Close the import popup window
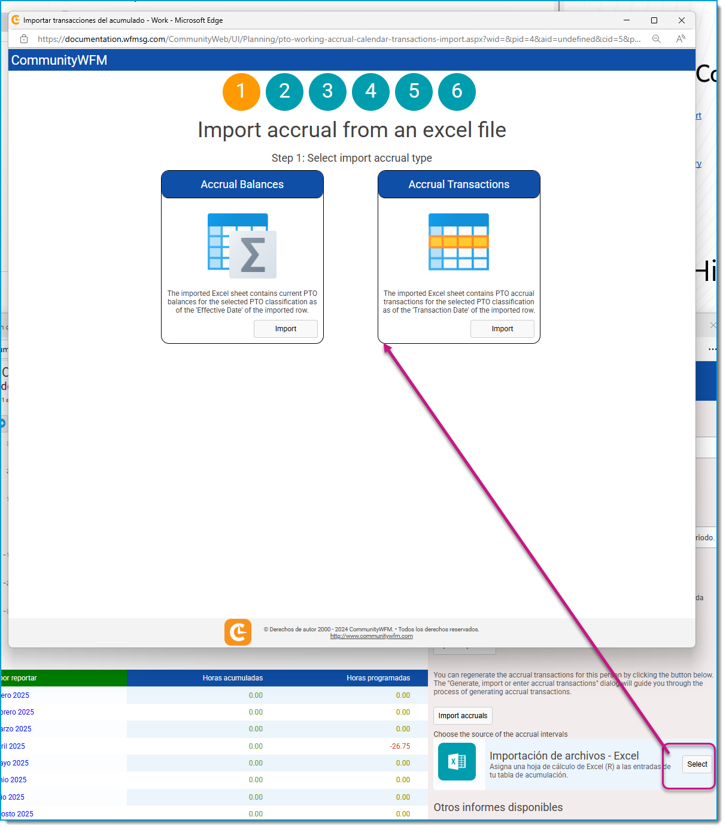The height and width of the screenshot is (829, 726). coord(682,20)
